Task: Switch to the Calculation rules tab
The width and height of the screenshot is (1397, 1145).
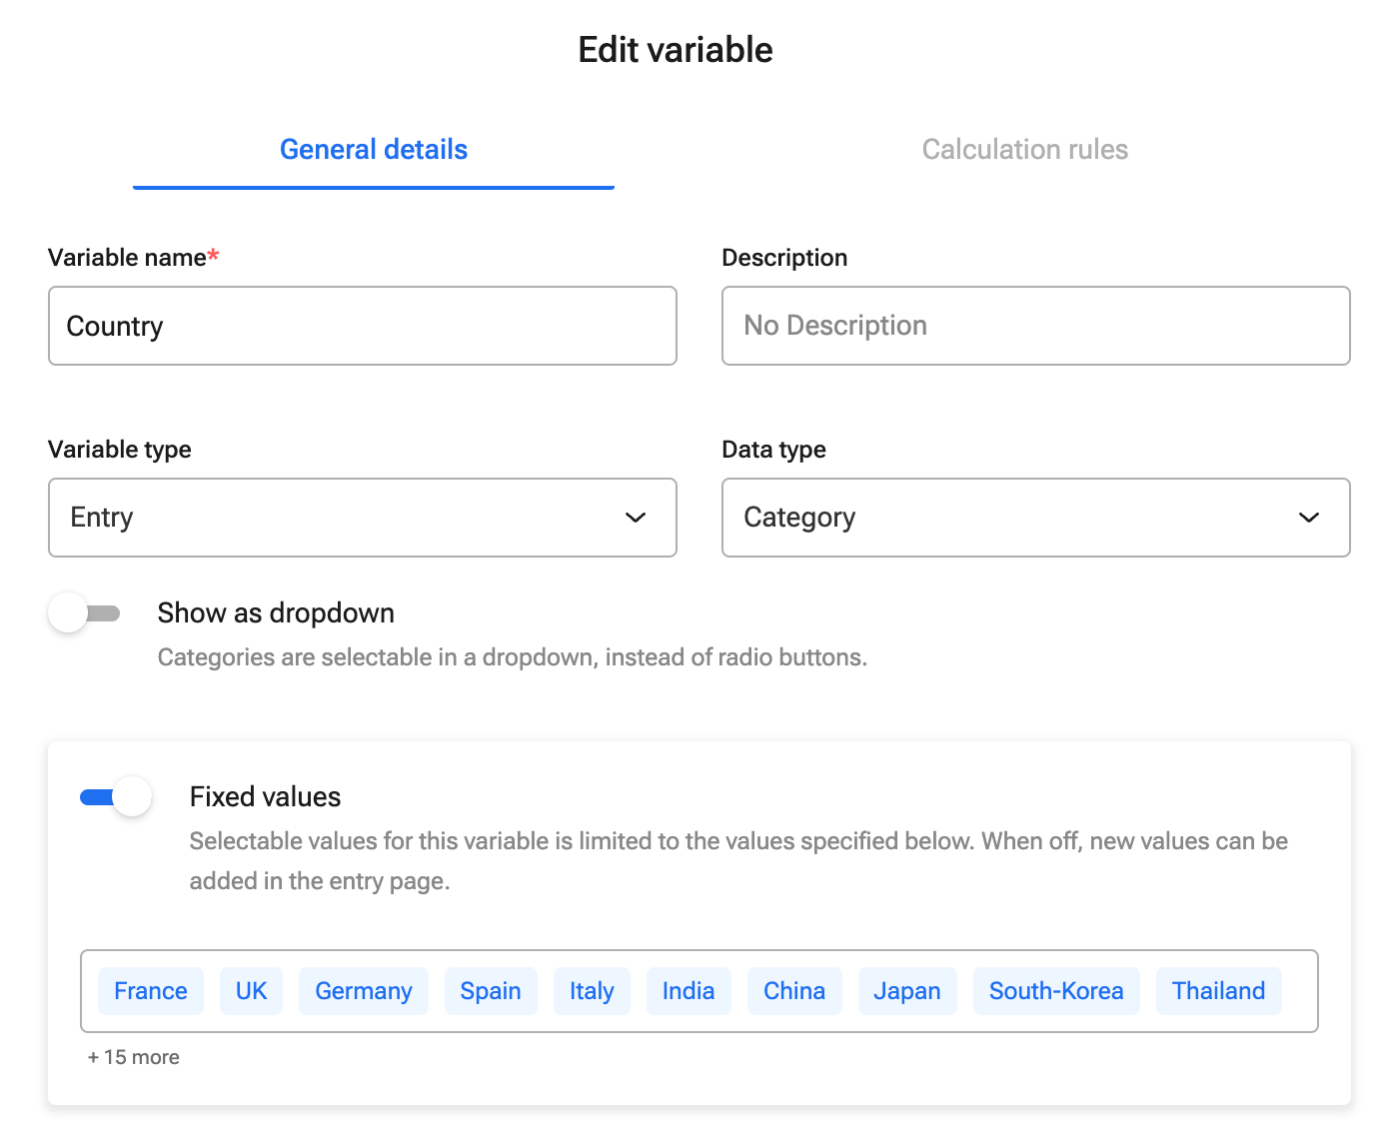Action: [x=1024, y=150]
